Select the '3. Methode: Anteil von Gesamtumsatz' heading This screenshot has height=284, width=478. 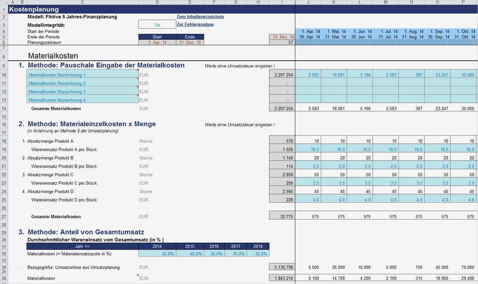click(81, 232)
